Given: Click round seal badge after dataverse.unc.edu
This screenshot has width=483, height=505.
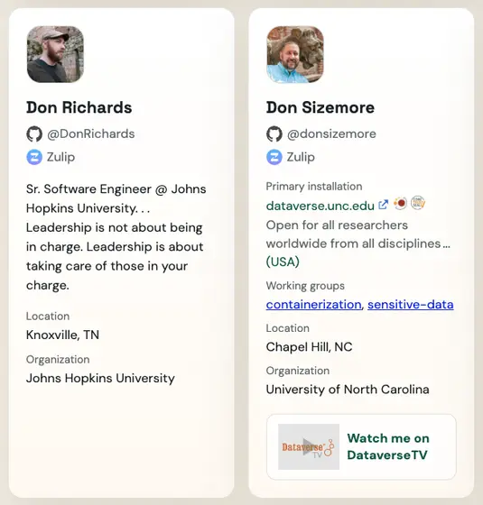Looking at the screenshot, I should pyautogui.click(x=418, y=203).
